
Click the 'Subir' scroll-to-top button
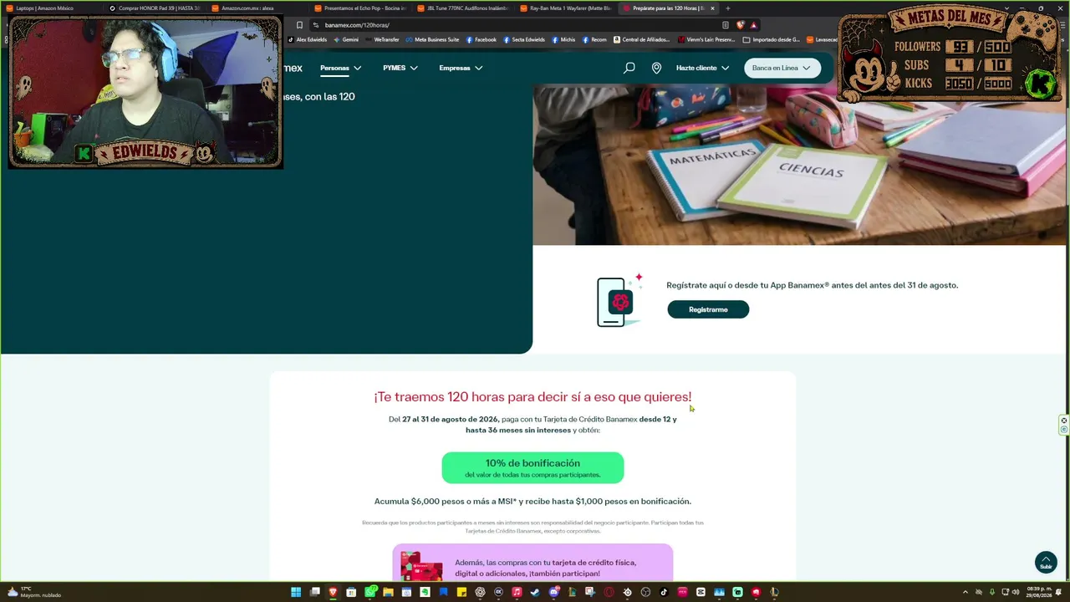1046,562
